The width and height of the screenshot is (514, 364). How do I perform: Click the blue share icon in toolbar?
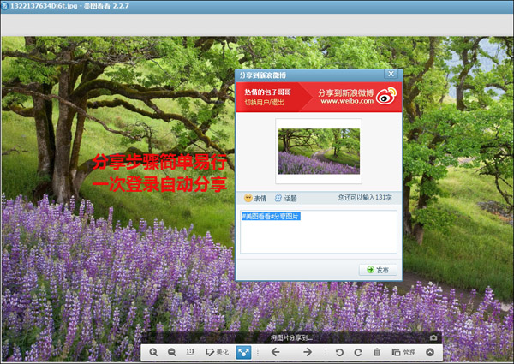(x=243, y=352)
